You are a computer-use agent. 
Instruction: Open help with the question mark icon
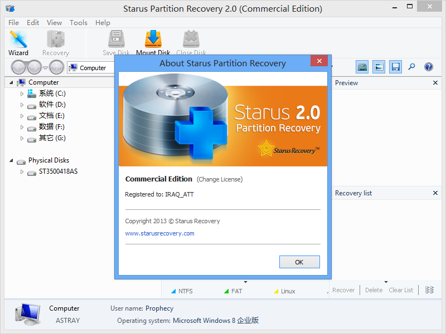pyautogui.click(x=428, y=67)
